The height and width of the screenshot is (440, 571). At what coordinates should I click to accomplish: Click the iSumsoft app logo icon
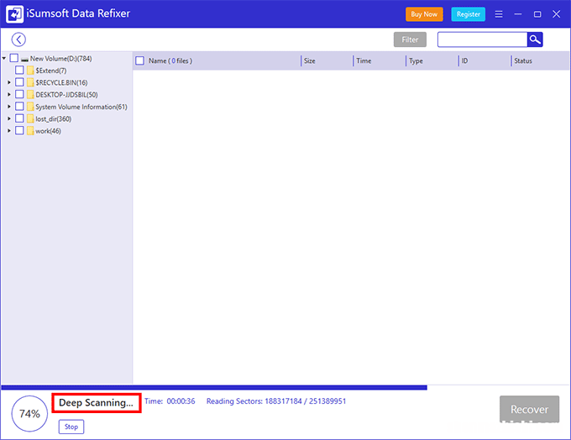[x=14, y=14]
